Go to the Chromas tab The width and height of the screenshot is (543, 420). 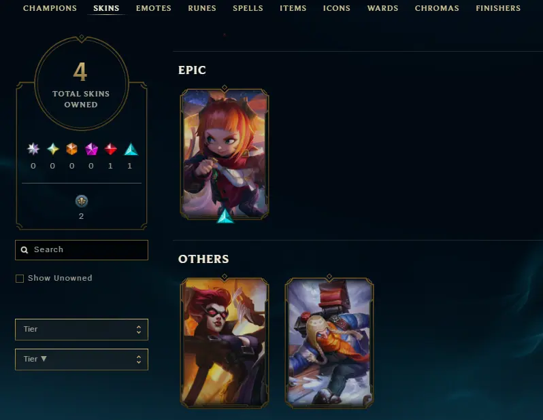[x=437, y=8]
